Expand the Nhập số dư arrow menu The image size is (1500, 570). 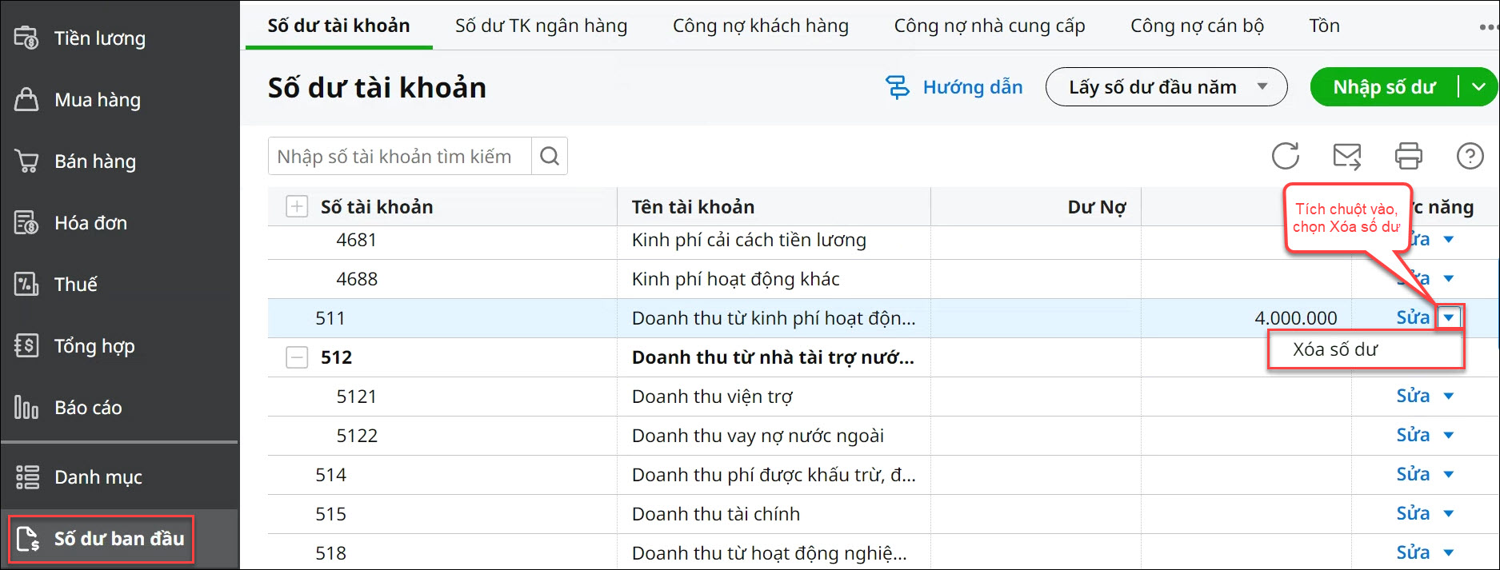pyautogui.click(x=1479, y=87)
